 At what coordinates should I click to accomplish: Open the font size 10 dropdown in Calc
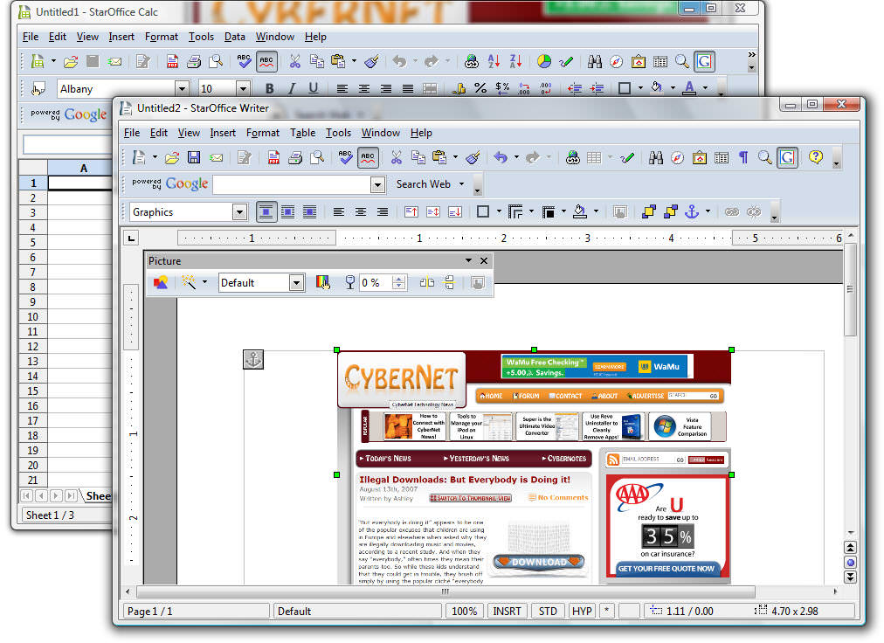243,88
